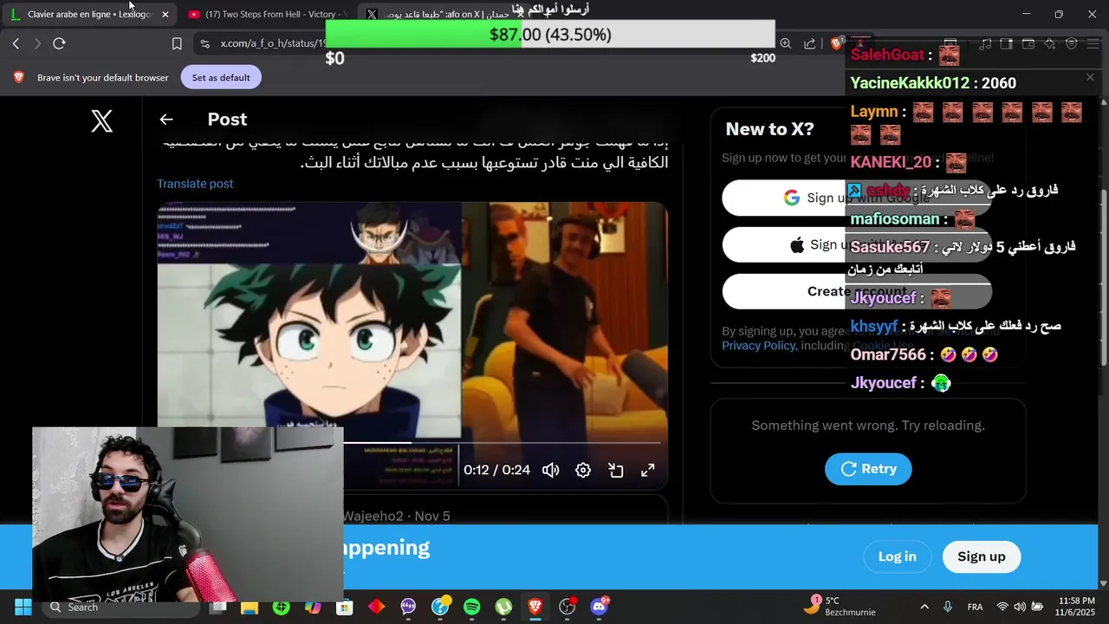Click the address bar URL field
This screenshot has height=624, width=1109.
[x=485, y=43]
